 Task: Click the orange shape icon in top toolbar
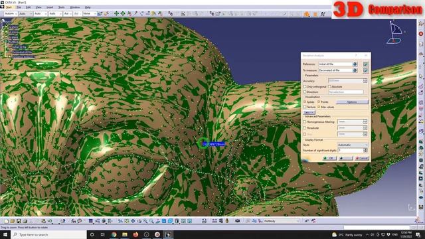pos(307,14)
